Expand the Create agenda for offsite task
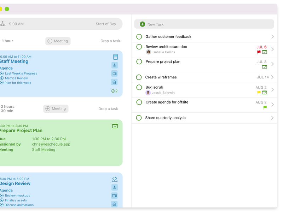 click(x=272, y=105)
